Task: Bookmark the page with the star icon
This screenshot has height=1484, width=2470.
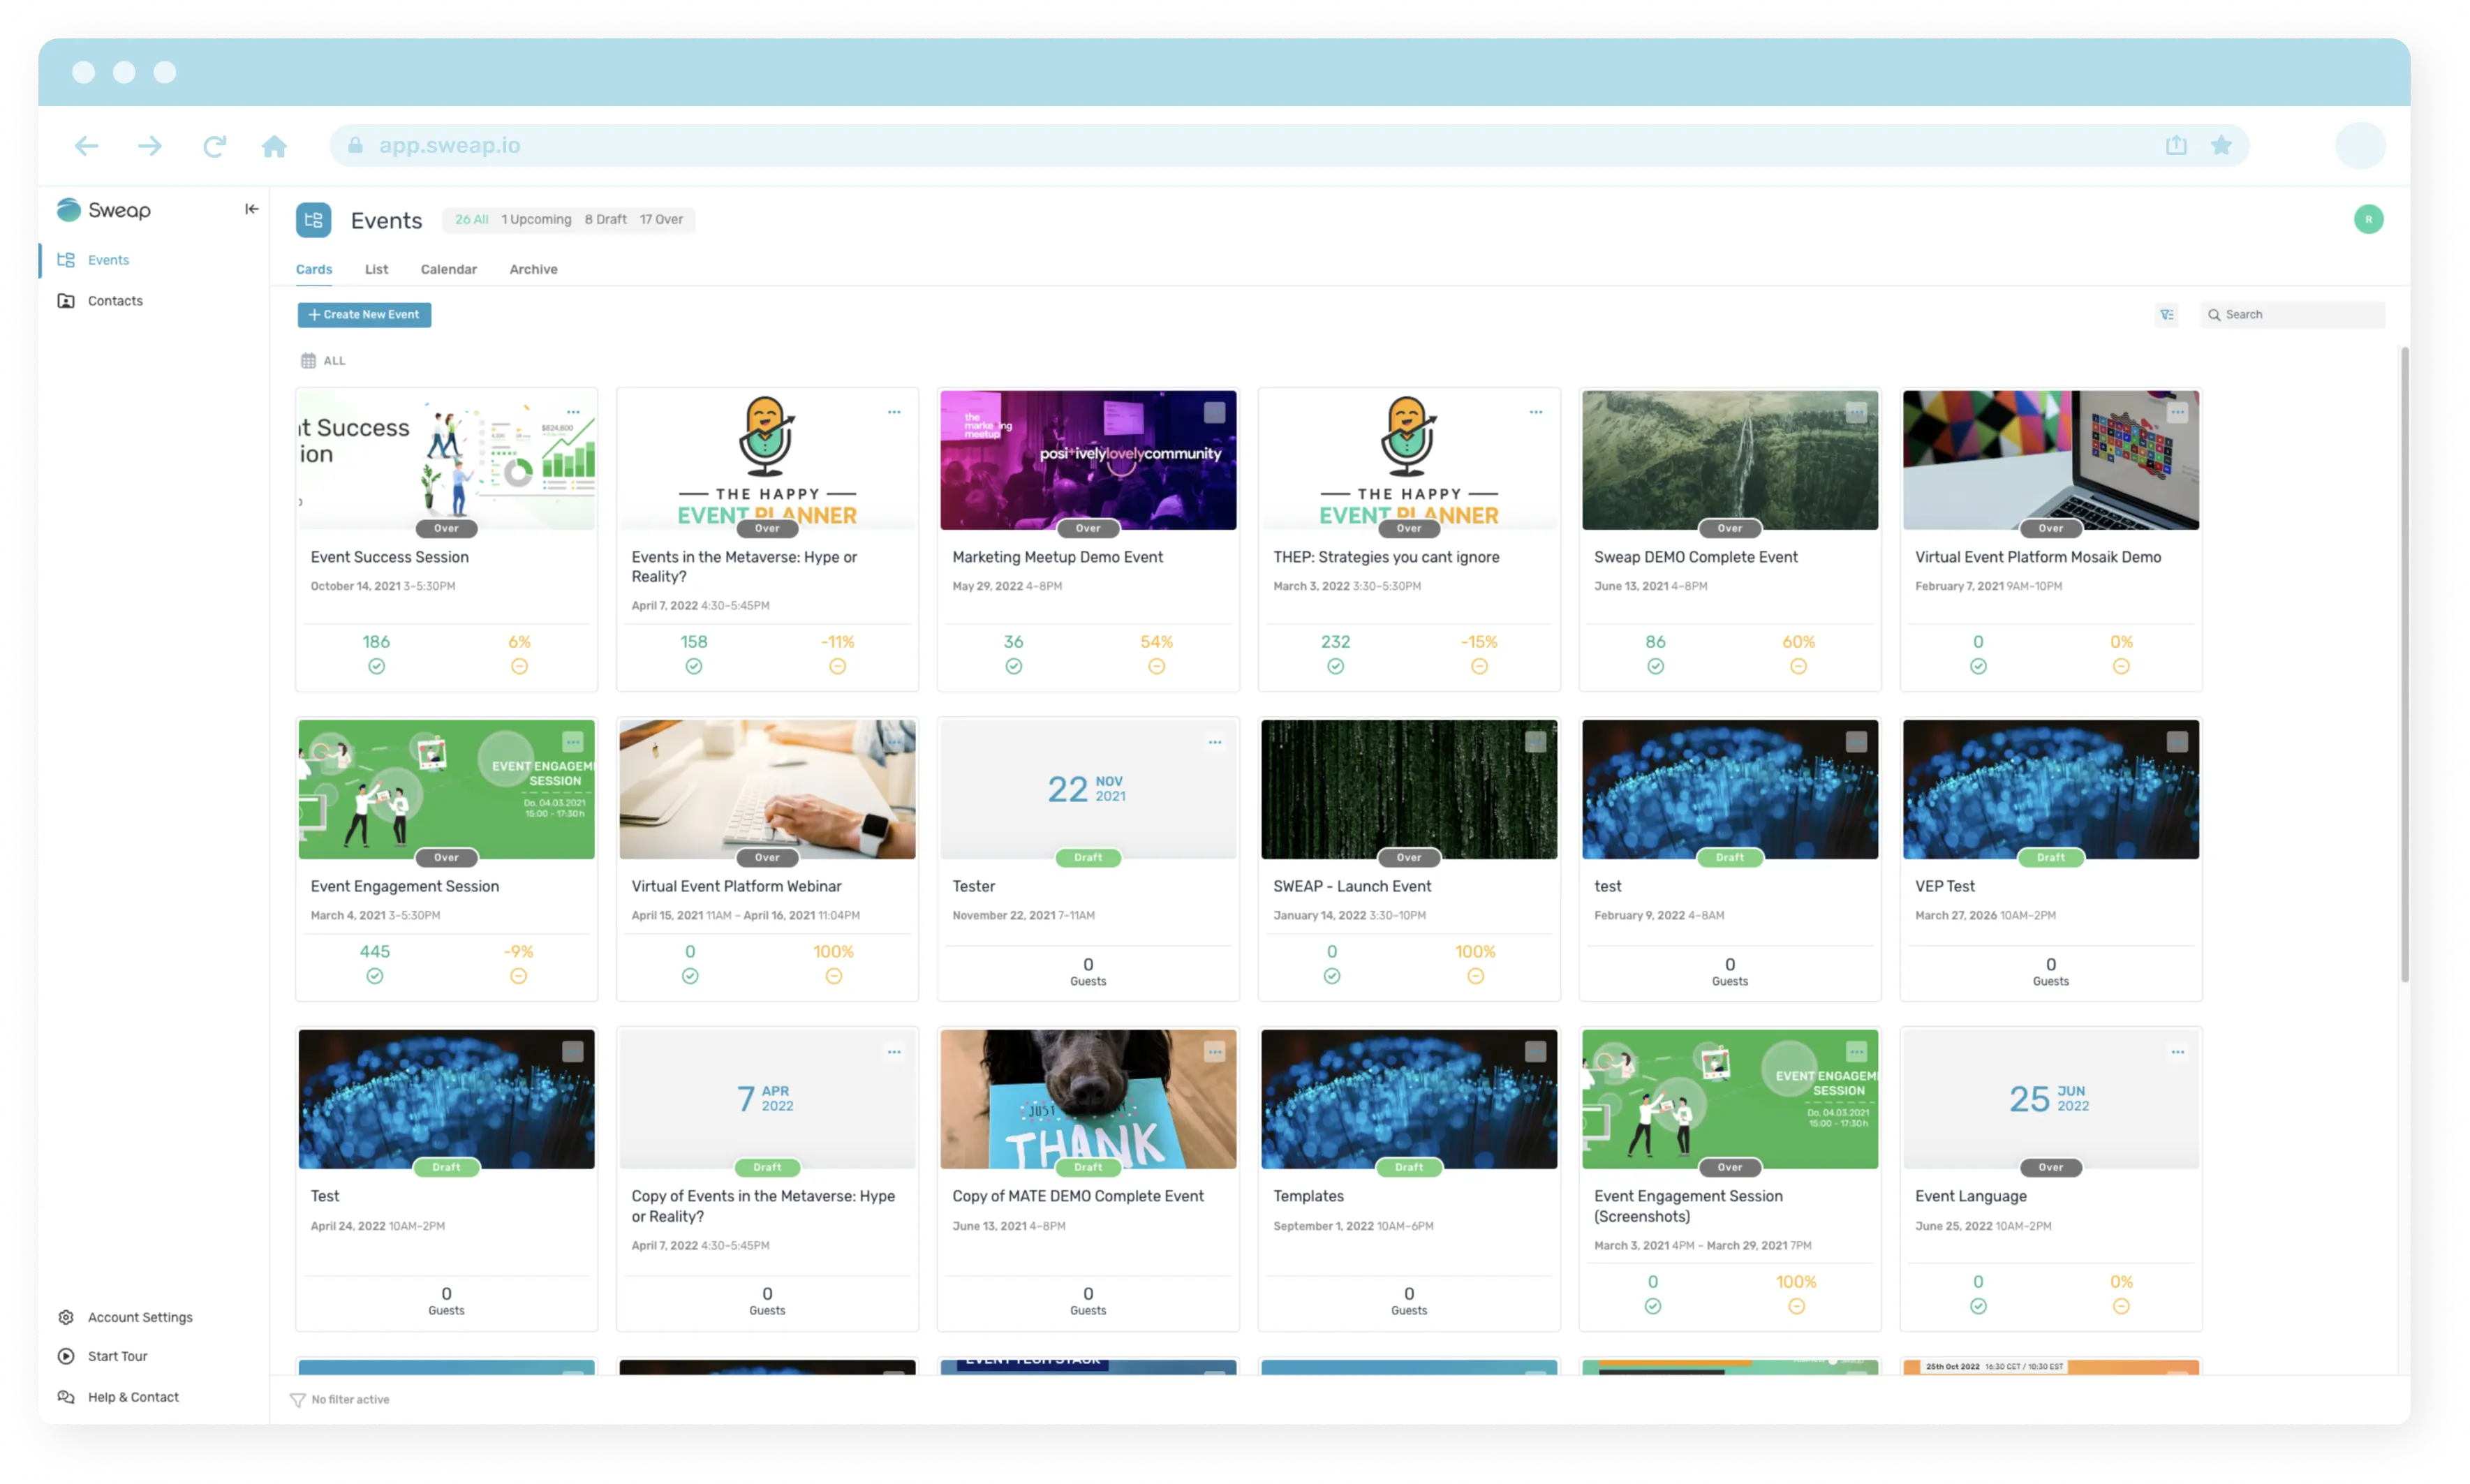Action: click(2221, 146)
